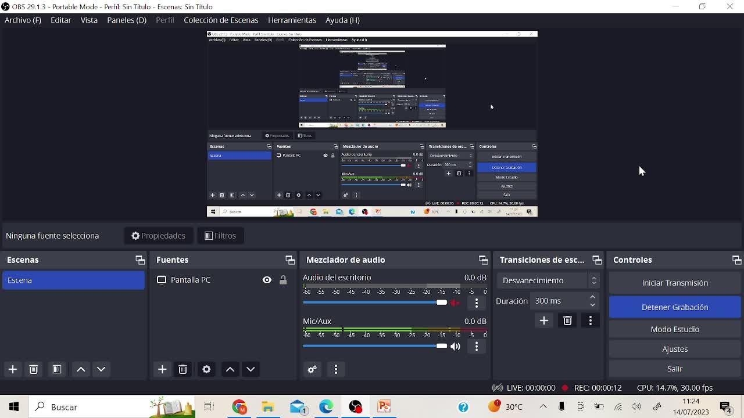
Task: Open options menu for Mic/Aux channel
Action: point(477,347)
